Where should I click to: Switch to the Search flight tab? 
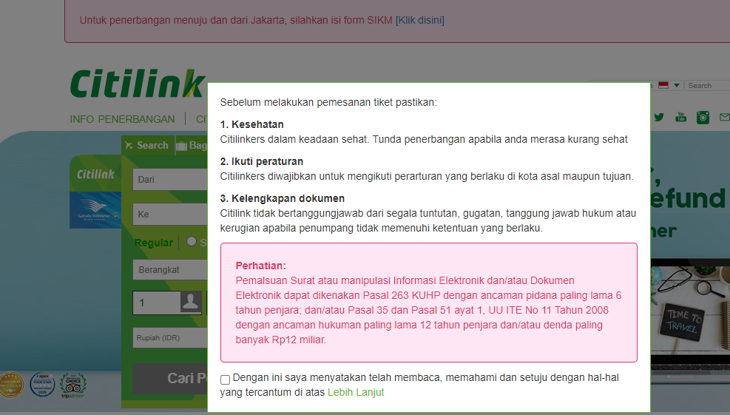(147, 146)
